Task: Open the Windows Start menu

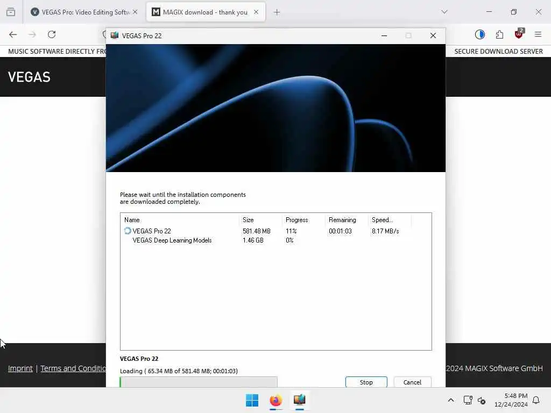Action: coord(252,400)
